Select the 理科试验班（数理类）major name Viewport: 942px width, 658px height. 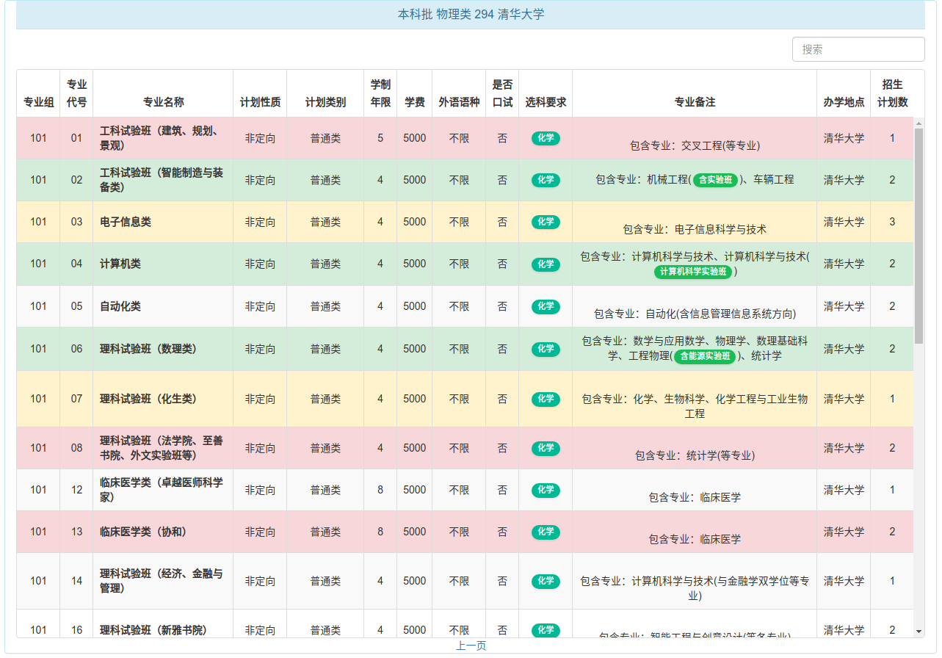(148, 349)
